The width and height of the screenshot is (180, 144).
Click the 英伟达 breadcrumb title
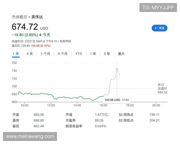[x=37, y=17]
